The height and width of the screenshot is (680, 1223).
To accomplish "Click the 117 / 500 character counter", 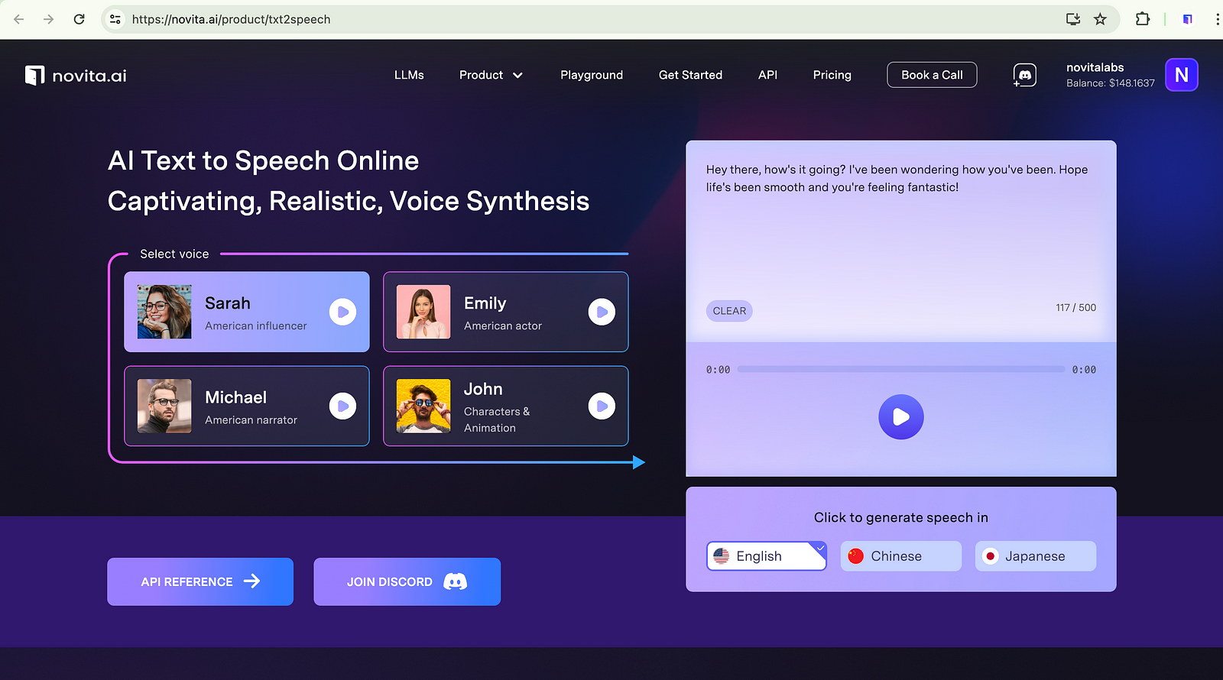I will [1075, 308].
